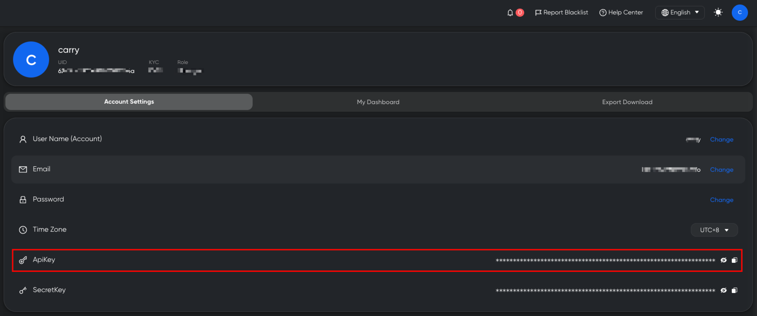Reveal the hidden SecretKey

click(724, 290)
